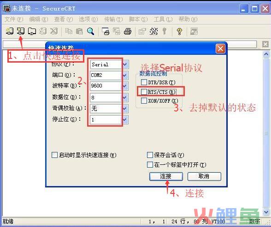
Task: Open the parity dropdown showing 无
Action: (125, 109)
